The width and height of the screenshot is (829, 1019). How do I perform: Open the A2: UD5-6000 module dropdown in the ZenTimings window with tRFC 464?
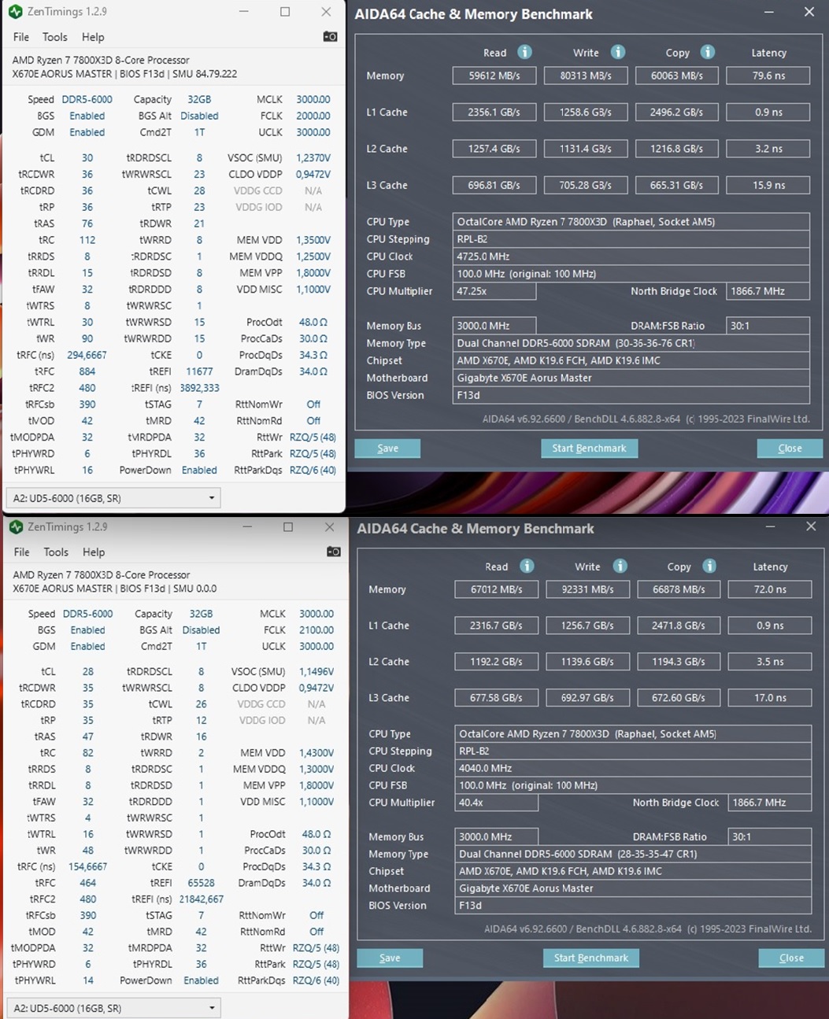[x=113, y=1008]
